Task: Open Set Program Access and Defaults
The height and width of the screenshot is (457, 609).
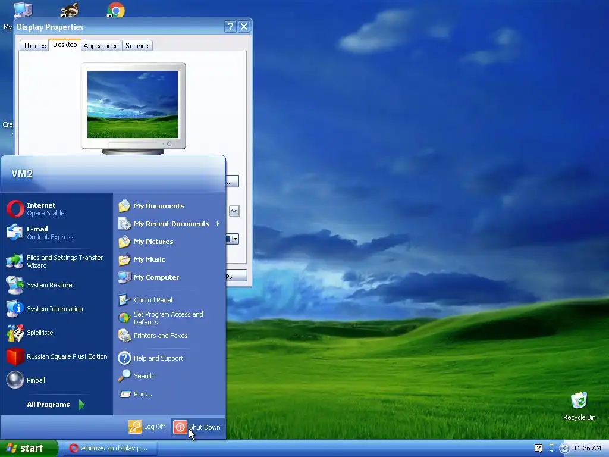Action: pyautogui.click(x=169, y=318)
